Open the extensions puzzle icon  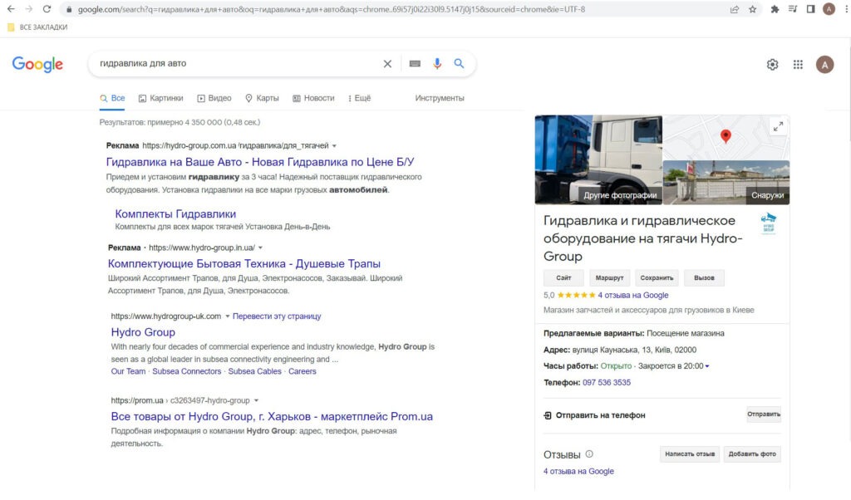(775, 9)
